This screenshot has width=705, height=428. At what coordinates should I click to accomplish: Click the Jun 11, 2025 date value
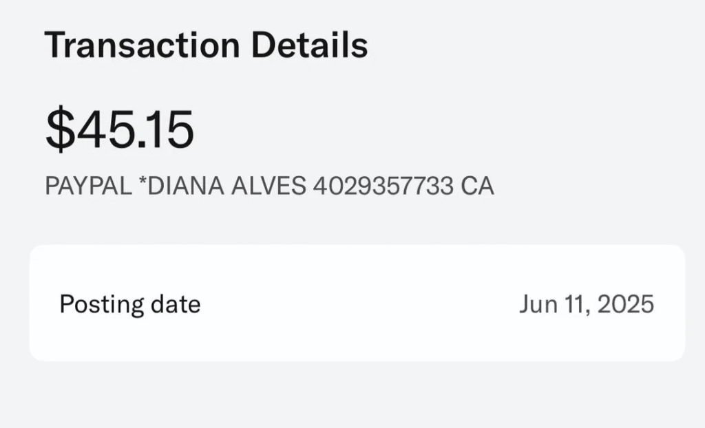[x=586, y=303]
